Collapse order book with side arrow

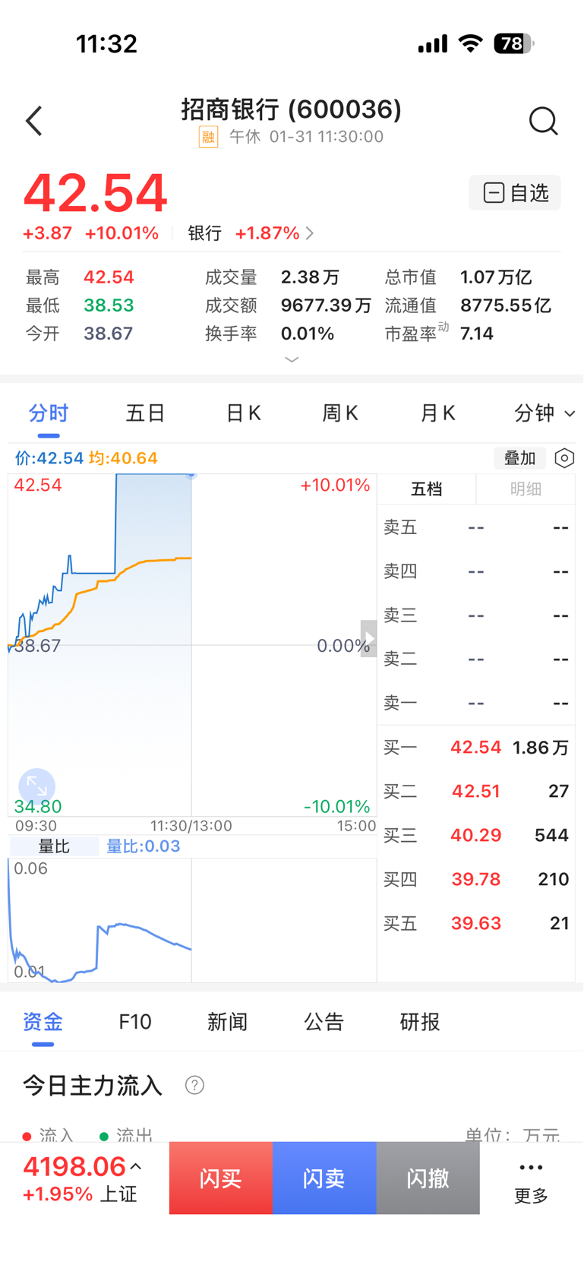368,637
